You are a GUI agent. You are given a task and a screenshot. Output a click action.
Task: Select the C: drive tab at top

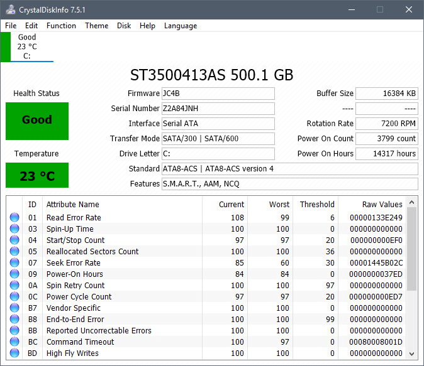click(27, 47)
